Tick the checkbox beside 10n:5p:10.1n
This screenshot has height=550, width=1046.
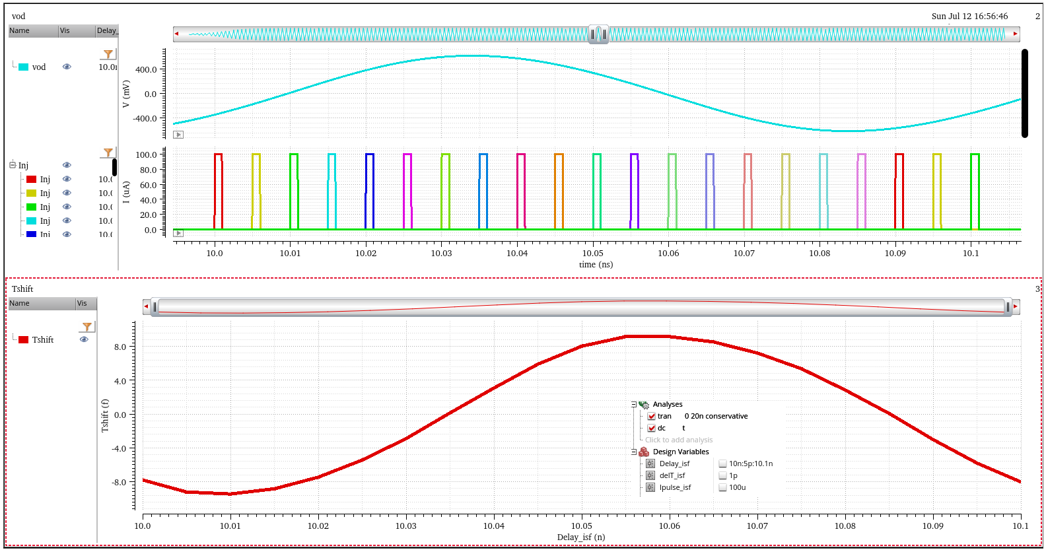tap(723, 464)
